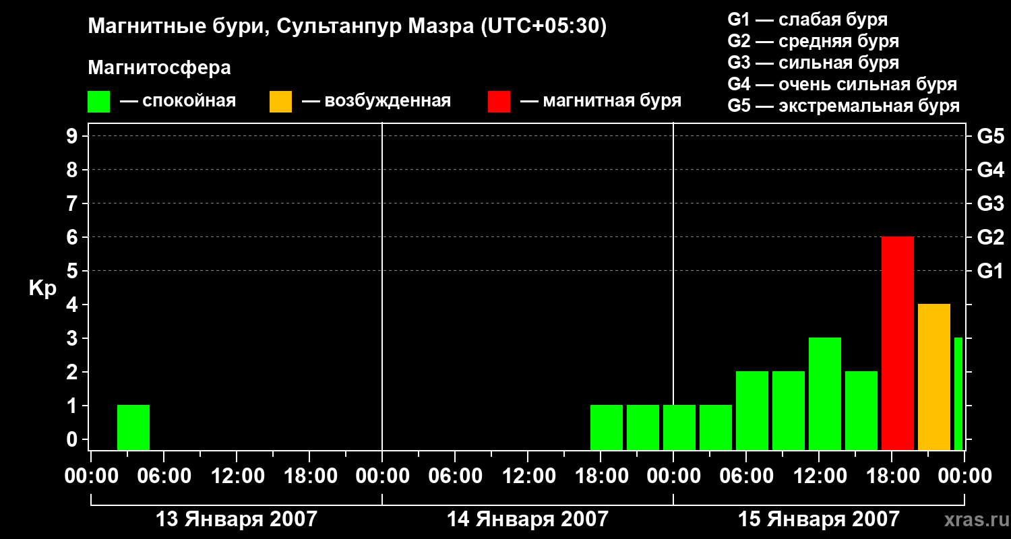Click the '— магнитная буря' legend label
1011x539 pixels.
coord(601,101)
